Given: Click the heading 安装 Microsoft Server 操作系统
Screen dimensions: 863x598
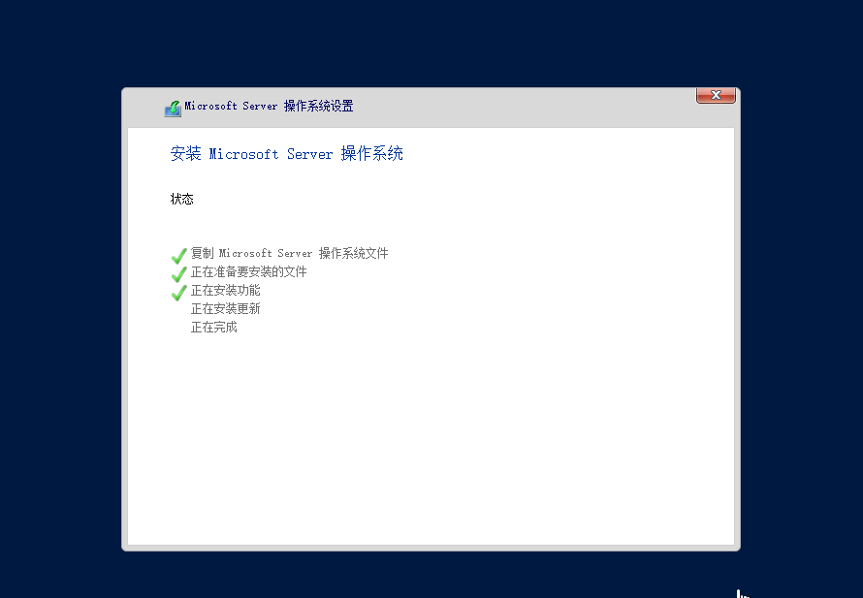Looking at the screenshot, I should pos(286,153).
